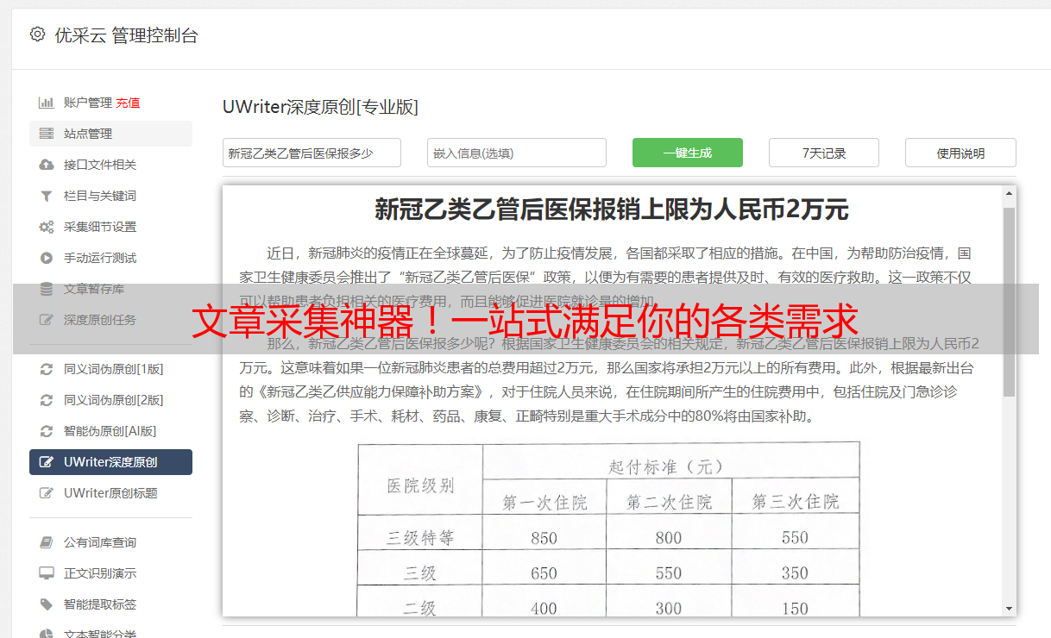Click the gears icon for 采集细节设置
Screen dimensions: 1051x638
tap(47, 227)
